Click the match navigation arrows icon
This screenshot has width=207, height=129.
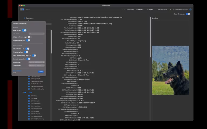123,9
